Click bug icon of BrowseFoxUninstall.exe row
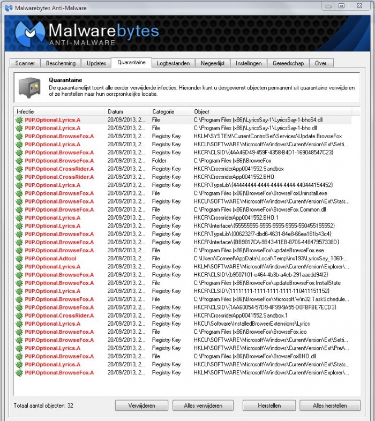 (x=19, y=193)
